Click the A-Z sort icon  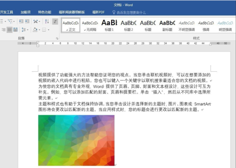coord(47,21)
